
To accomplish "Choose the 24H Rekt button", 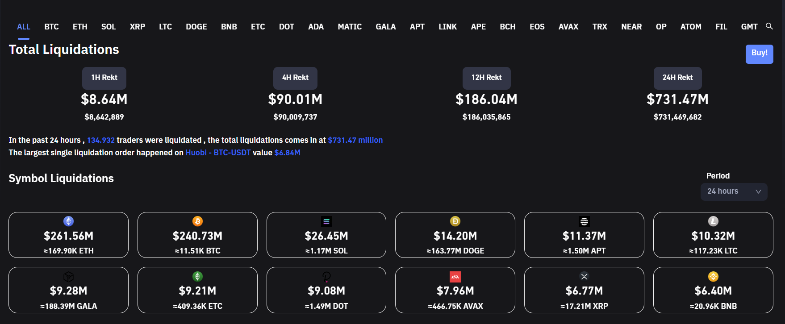I will click(x=677, y=78).
